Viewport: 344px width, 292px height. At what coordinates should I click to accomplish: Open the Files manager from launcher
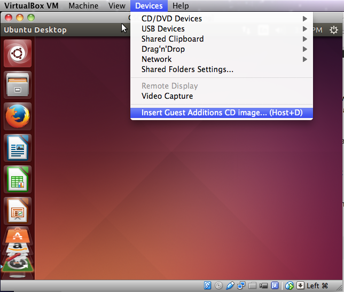pos(18,85)
